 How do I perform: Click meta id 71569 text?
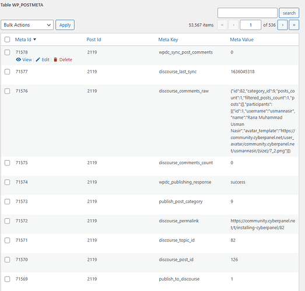click(x=22, y=279)
